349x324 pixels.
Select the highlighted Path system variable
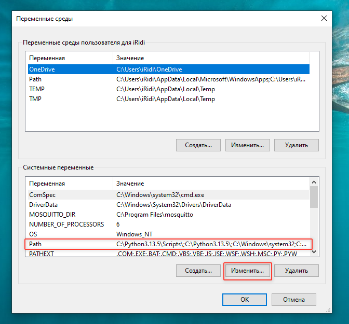(35, 244)
